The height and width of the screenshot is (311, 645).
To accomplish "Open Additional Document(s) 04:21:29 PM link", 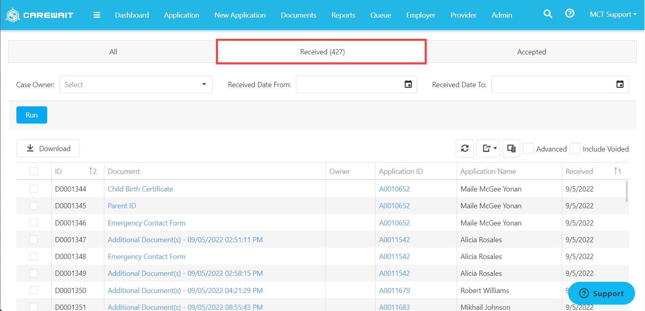I will click(x=185, y=290).
